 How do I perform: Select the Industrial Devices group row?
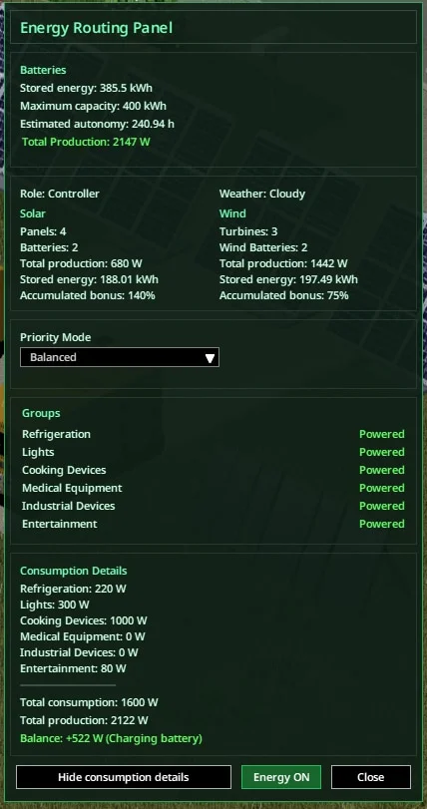213,506
